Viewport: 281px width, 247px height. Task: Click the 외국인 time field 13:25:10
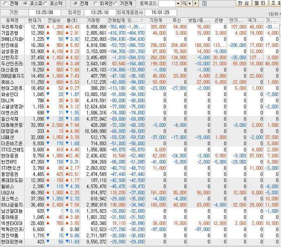pyautogui.click(x=100, y=12)
